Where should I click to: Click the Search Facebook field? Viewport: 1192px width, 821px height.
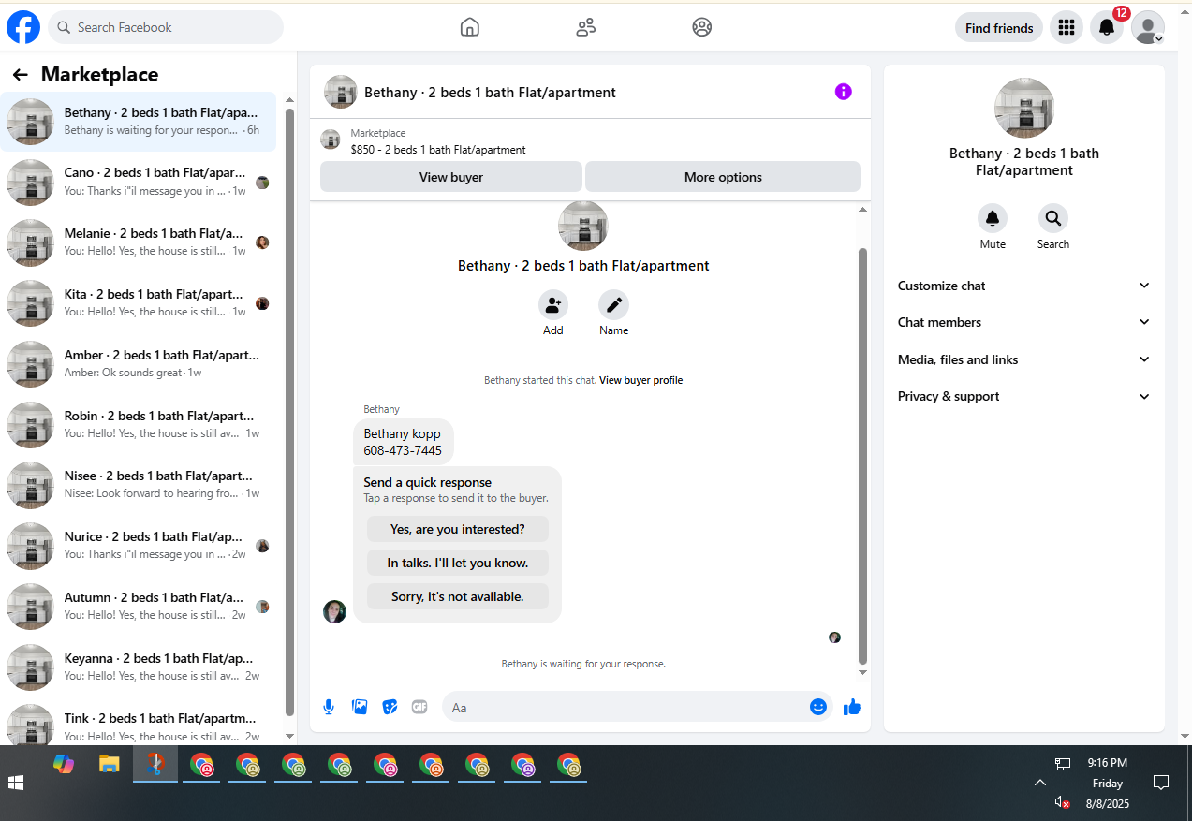click(x=166, y=27)
